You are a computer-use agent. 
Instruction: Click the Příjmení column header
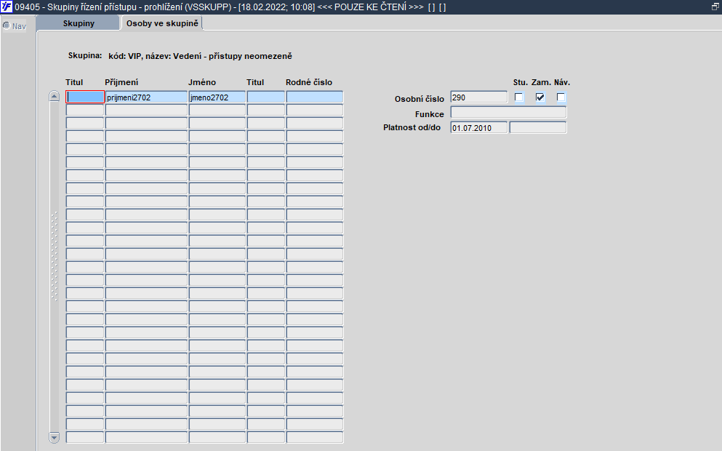coord(121,82)
